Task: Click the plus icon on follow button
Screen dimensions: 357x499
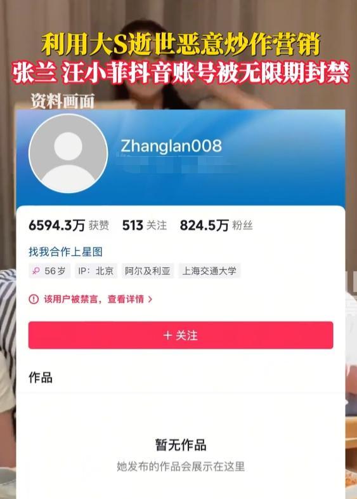Action: pos(167,335)
